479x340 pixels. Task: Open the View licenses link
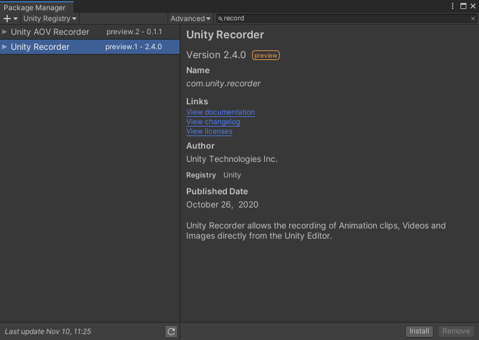point(209,131)
